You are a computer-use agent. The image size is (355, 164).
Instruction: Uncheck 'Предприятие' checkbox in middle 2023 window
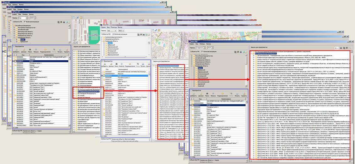pyautogui.click(x=102, y=62)
